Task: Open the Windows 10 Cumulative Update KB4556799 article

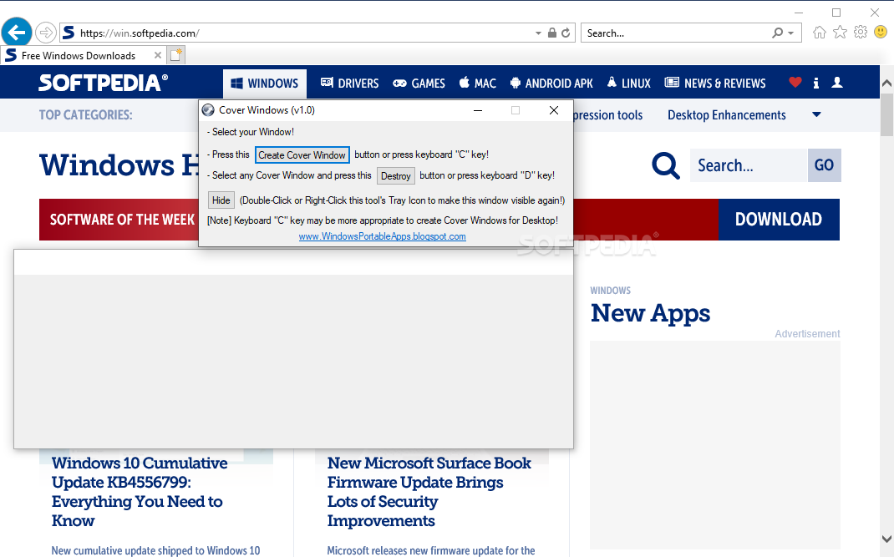Action: [x=140, y=491]
